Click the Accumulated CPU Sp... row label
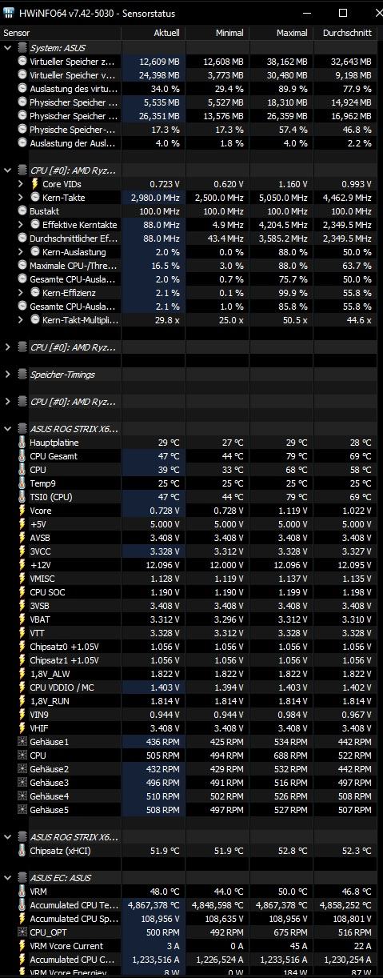The image size is (383, 978). [73, 919]
